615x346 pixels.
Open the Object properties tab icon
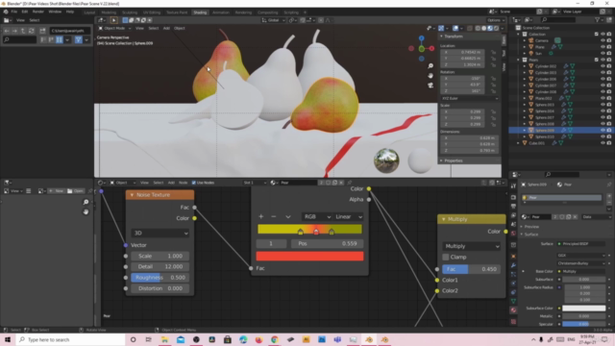pyautogui.click(x=513, y=257)
